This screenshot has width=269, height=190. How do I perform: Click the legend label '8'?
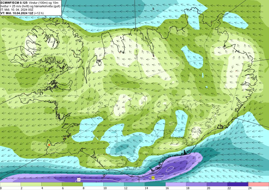pos(84,188)
